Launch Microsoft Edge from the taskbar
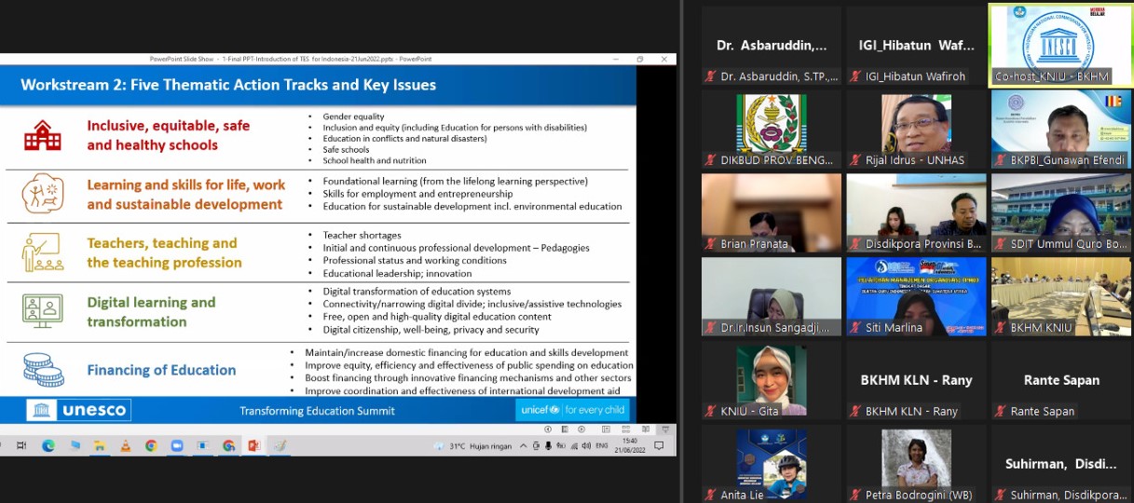Viewport: 1134px width, 503px height. click(48, 445)
